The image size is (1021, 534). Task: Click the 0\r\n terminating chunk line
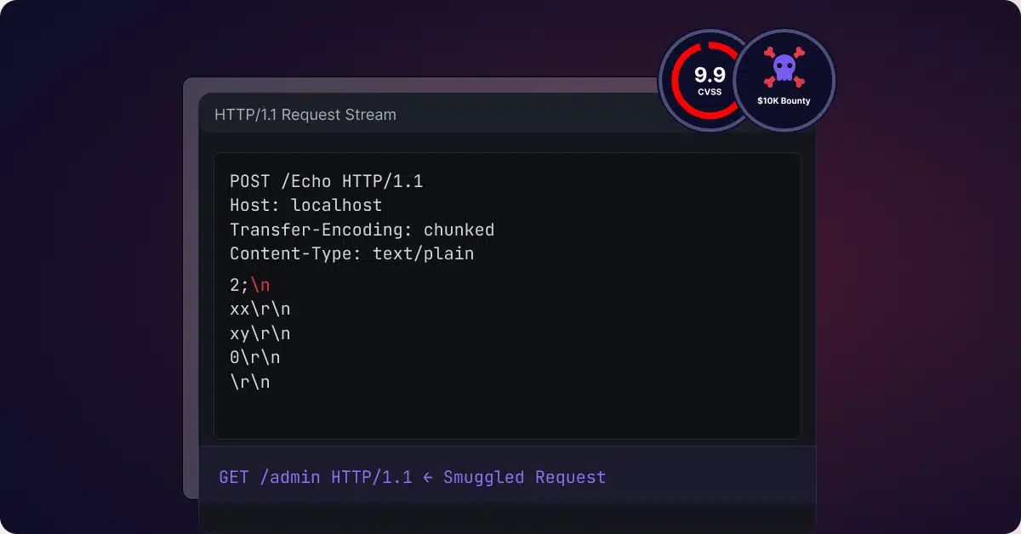(254, 358)
